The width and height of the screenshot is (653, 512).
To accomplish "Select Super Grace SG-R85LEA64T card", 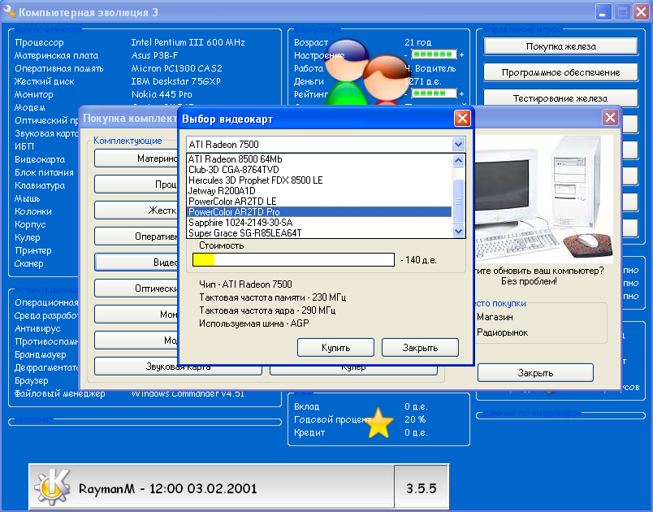I will coord(319,233).
